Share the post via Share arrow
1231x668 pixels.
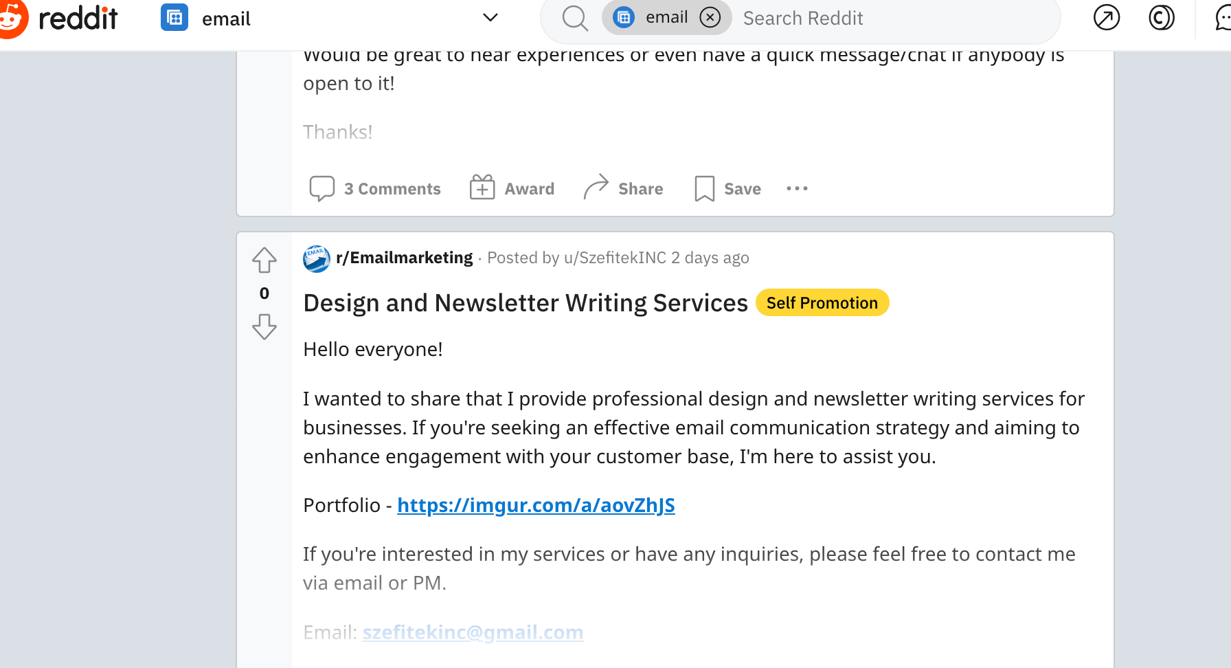tap(623, 188)
